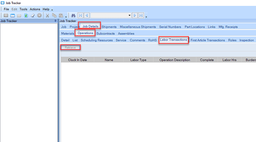
Task: Select the Subcontracts tab
Action: click(x=105, y=34)
